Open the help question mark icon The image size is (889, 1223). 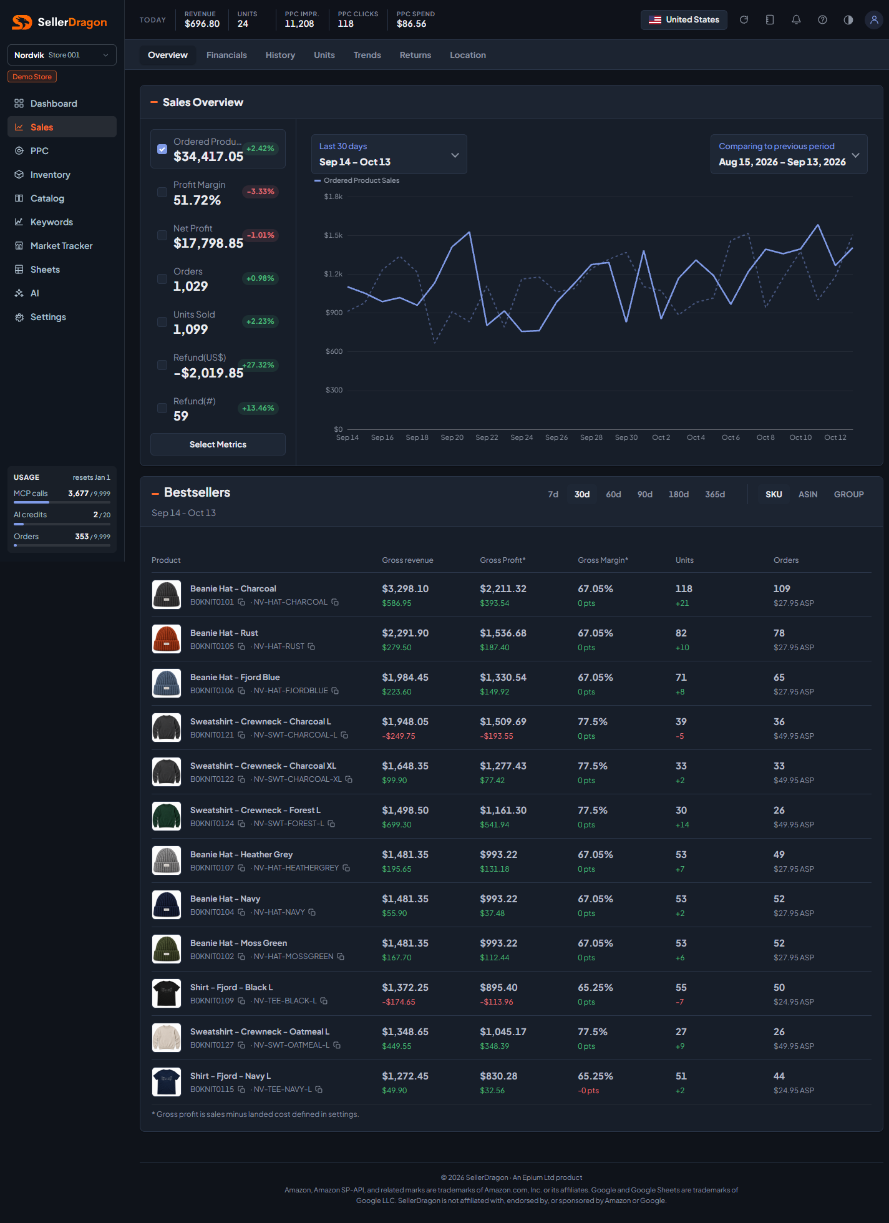pyautogui.click(x=822, y=20)
